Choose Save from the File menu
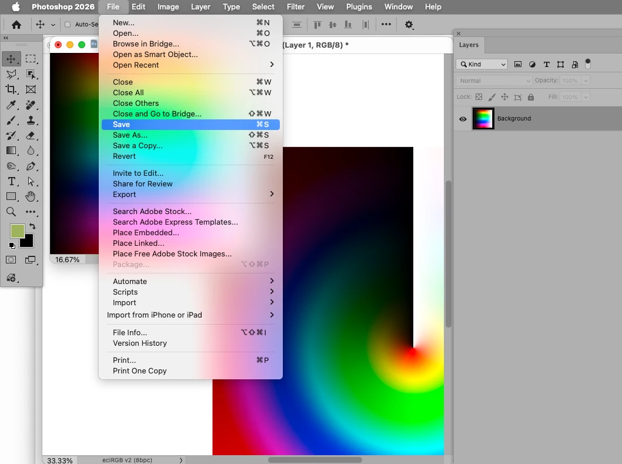622x464 pixels. (x=190, y=124)
